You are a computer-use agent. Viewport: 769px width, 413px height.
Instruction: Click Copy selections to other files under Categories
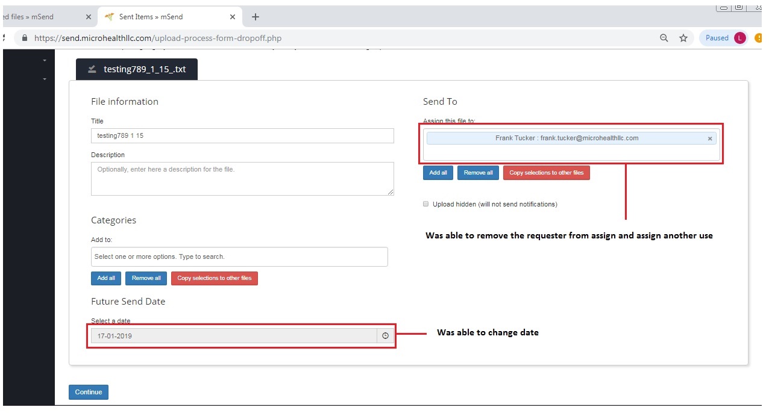click(215, 278)
